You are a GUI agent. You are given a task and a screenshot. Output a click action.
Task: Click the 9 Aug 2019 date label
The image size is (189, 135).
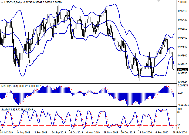pyautogui.click(x=23, y=133)
